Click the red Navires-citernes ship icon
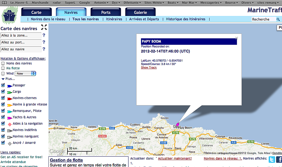282x167 pixels. click(x=10, y=99)
